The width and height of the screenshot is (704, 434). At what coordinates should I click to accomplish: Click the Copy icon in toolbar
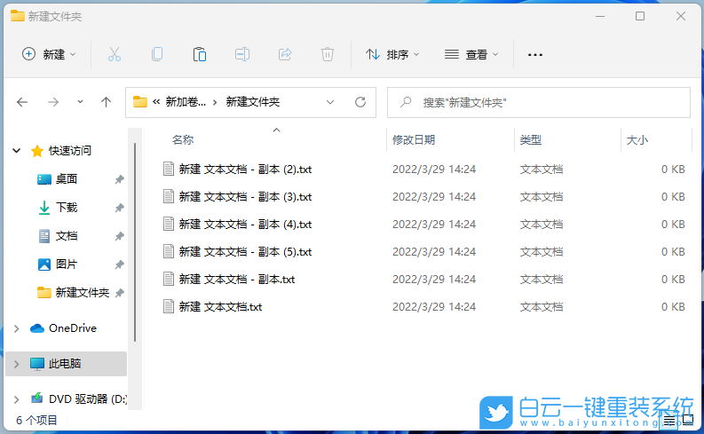coord(157,55)
